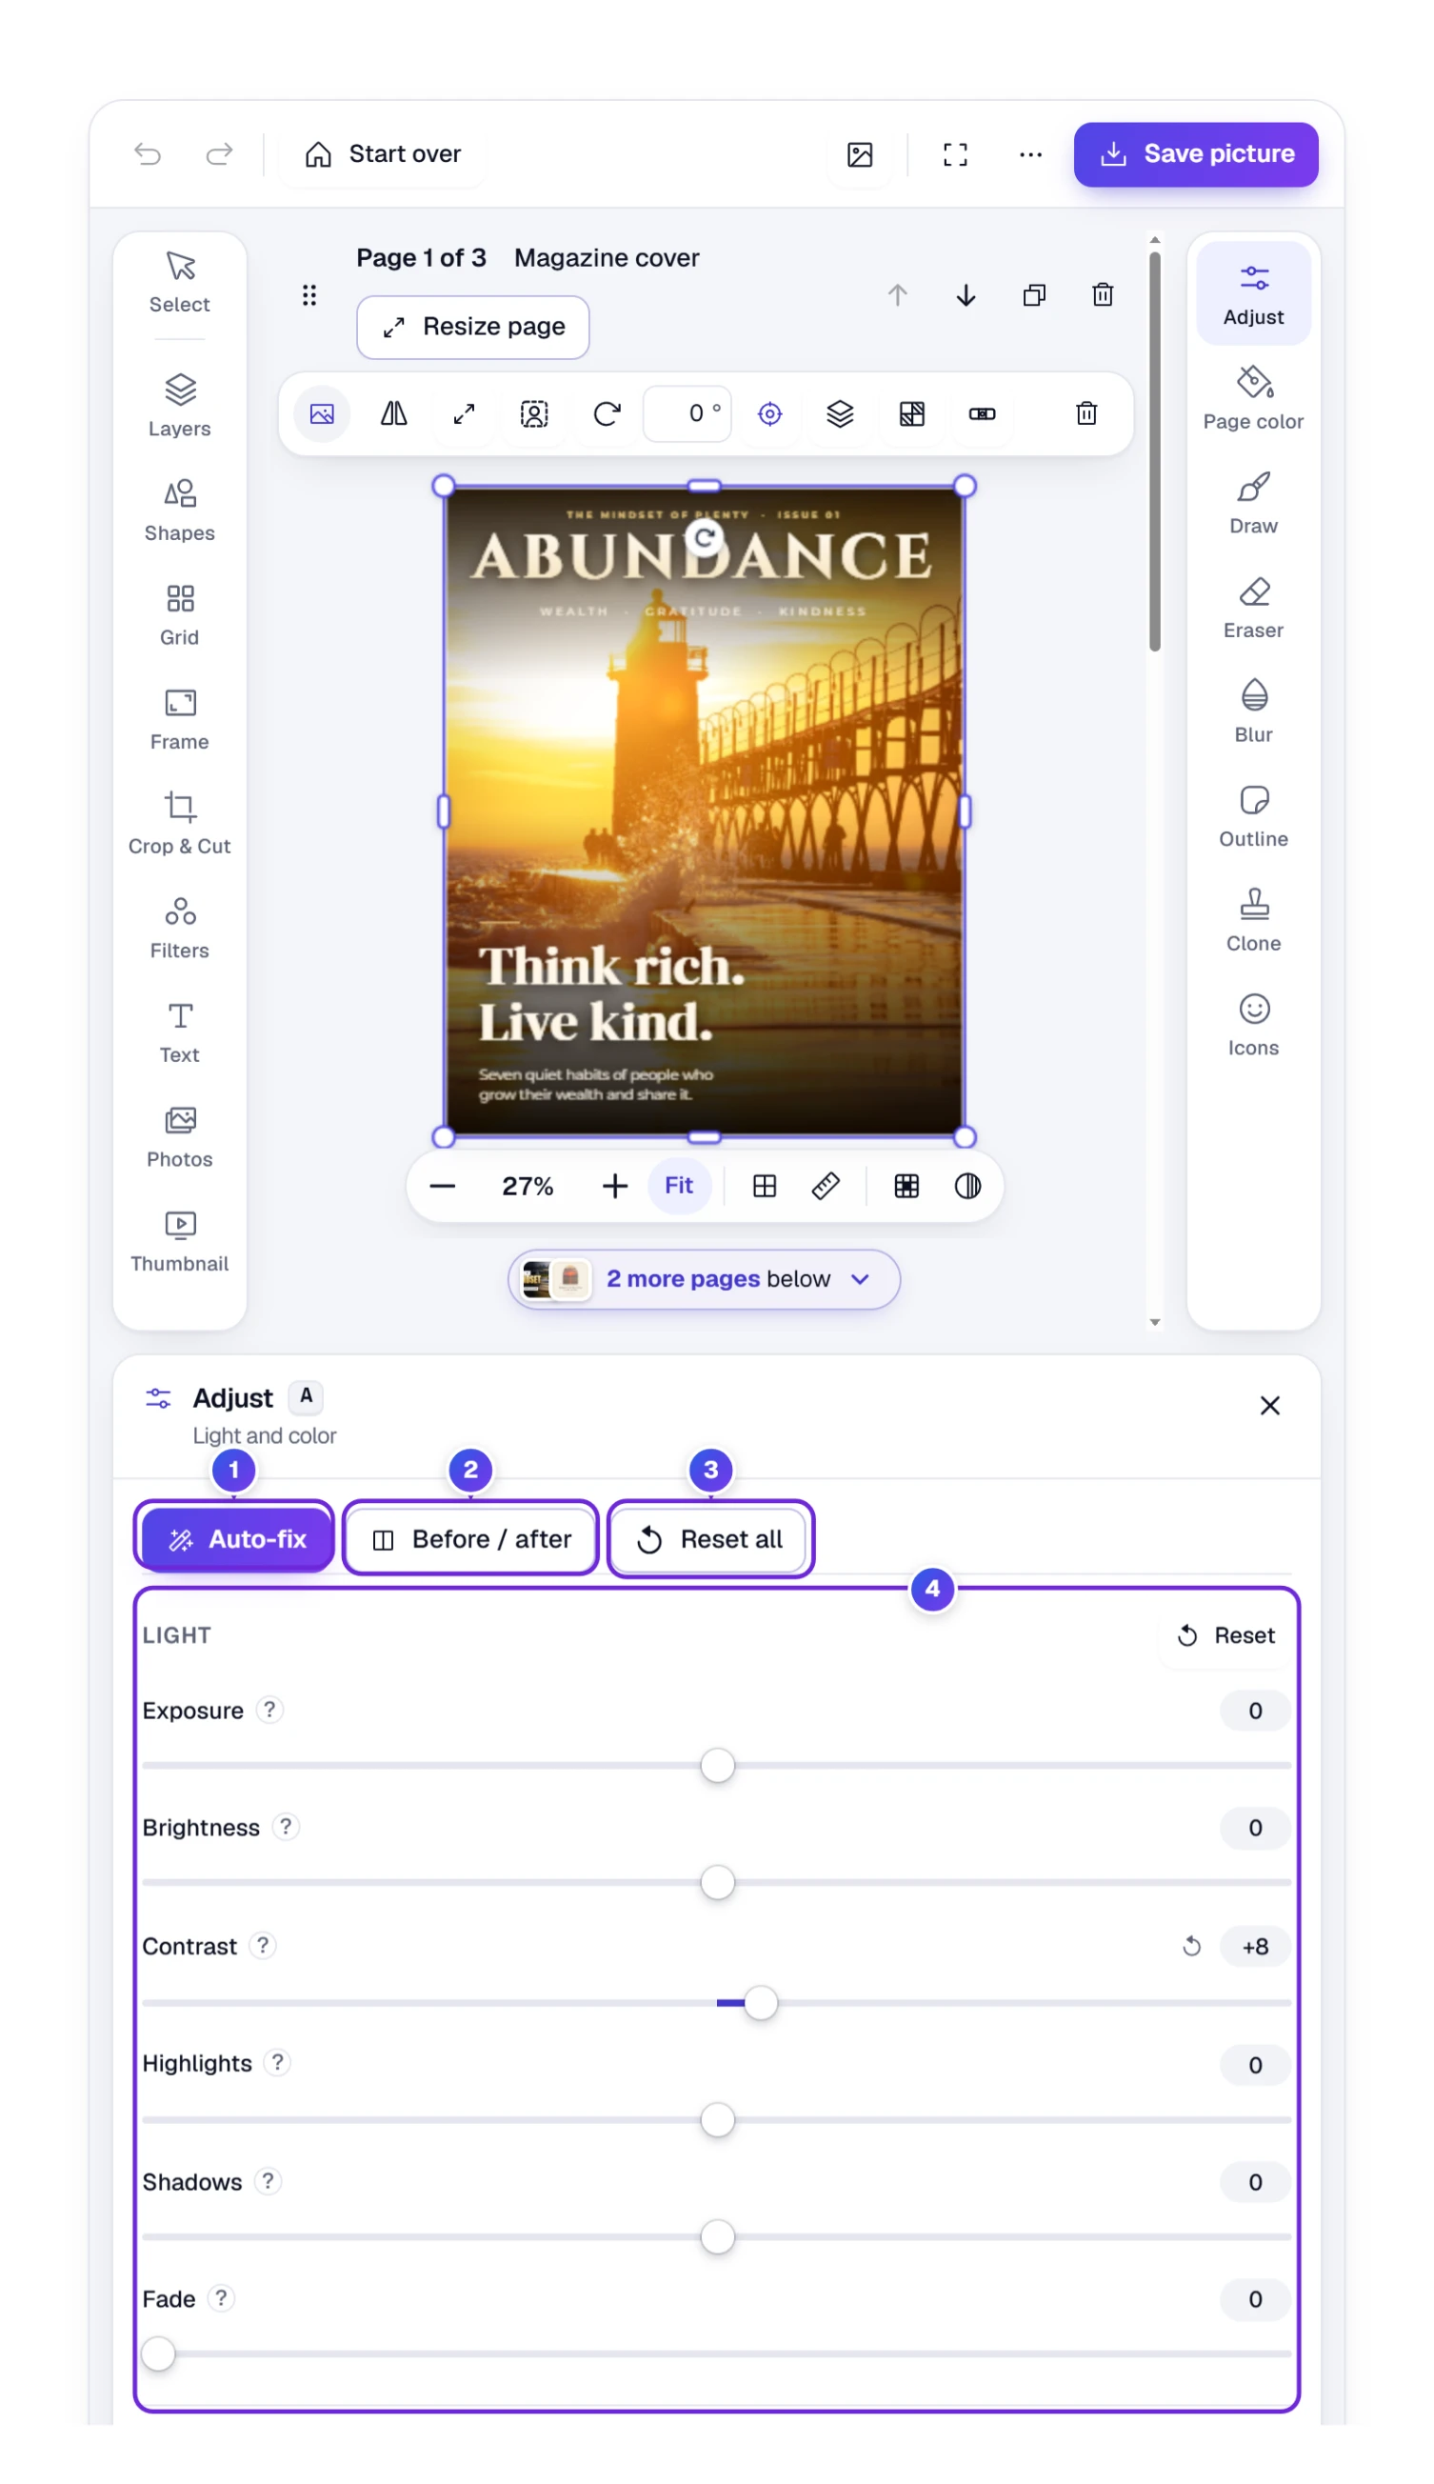The width and height of the screenshot is (1434, 2484).
Task: Click Reset all
Action: [x=710, y=1538]
